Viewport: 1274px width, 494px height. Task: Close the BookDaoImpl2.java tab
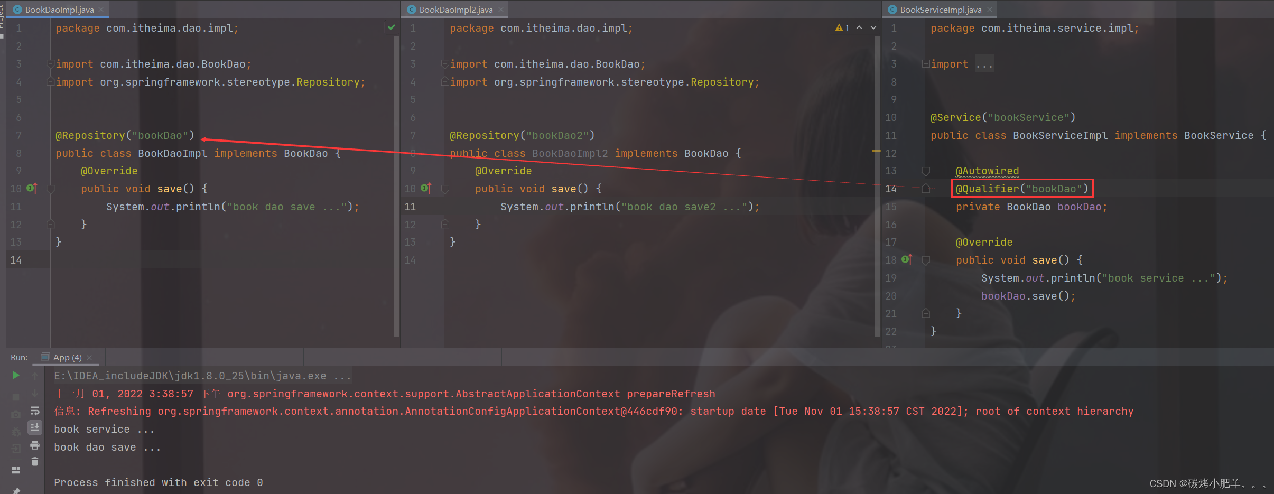coord(500,10)
